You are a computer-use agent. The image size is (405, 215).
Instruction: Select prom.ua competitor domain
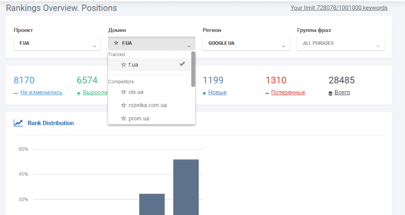[x=150, y=119]
